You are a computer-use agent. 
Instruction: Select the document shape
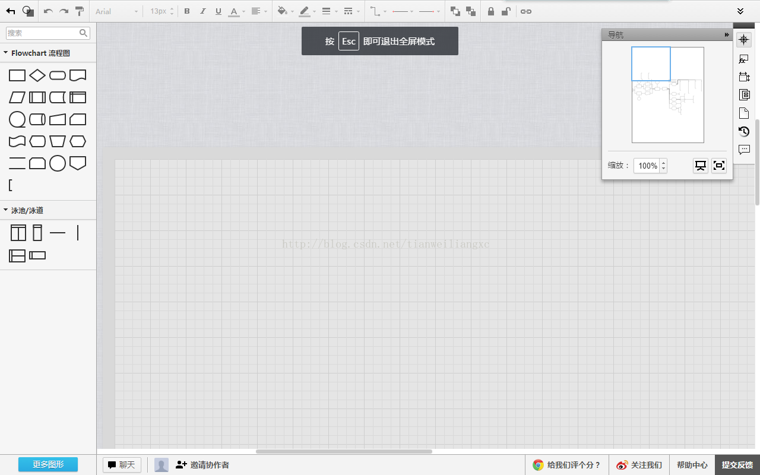click(78, 75)
